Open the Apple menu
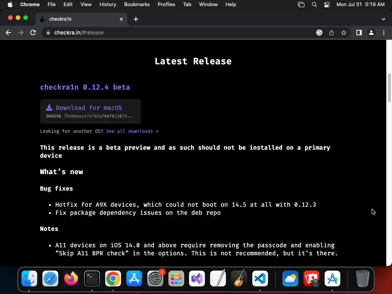392x294 pixels. 10,5
